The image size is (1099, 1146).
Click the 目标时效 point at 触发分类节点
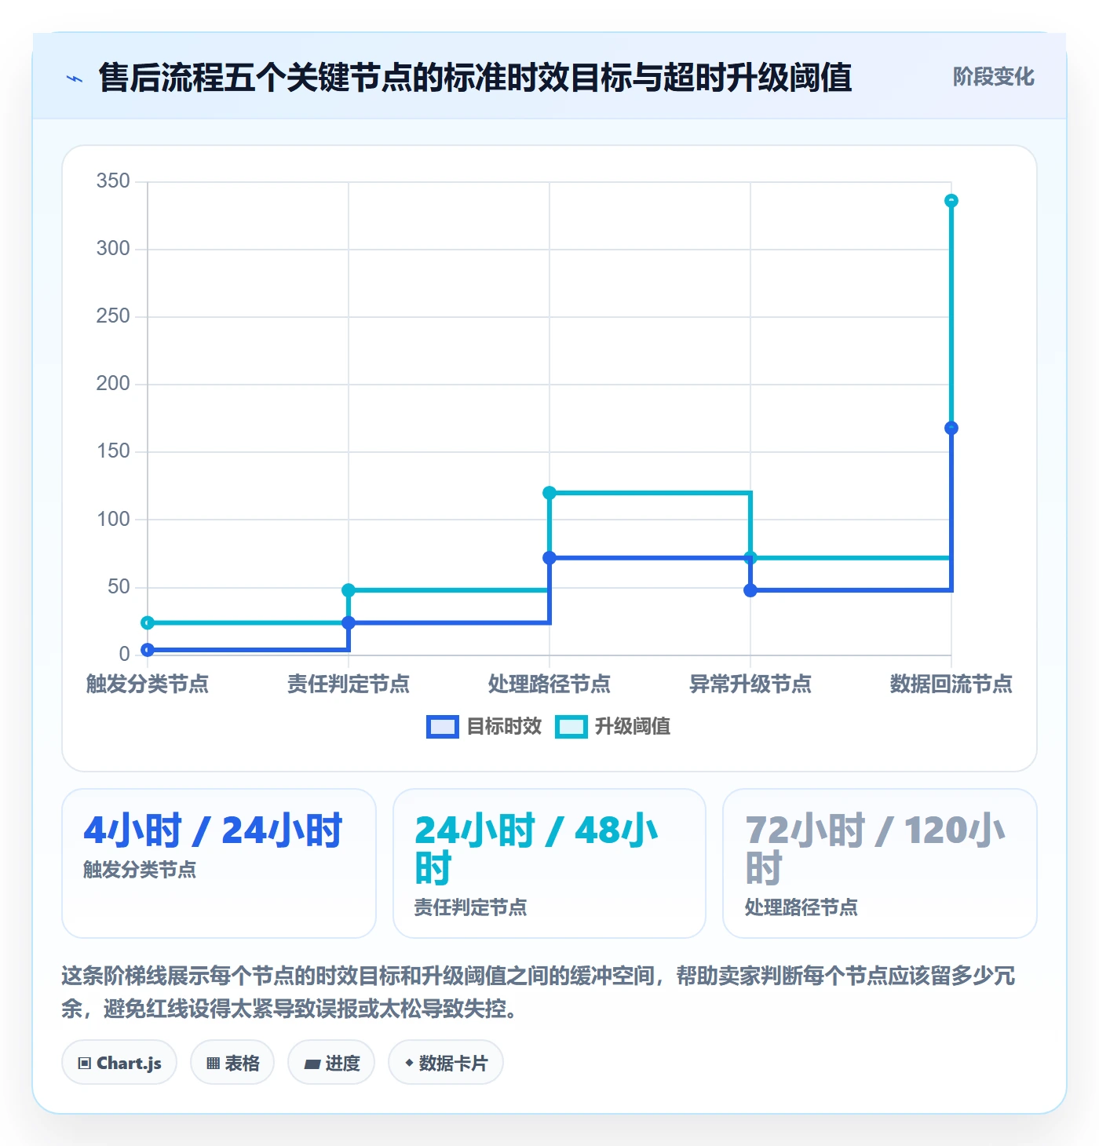point(148,650)
